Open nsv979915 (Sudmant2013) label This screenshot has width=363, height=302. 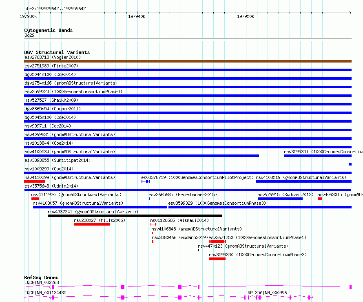coord(286,195)
